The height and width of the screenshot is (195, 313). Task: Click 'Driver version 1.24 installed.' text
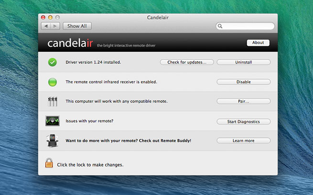tap(93, 62)
